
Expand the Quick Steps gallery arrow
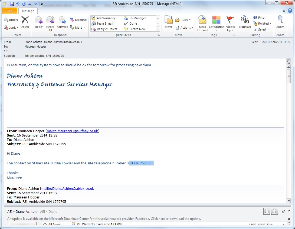click(x=158, y=29)
